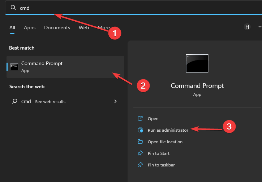Click the Pin to Start pin icon
Viewport: 262px width, 182px height.
click(140, 153)
